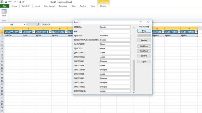Open Customize Quick Access Toolbar arrow
202x113 pixels.
coord(24,2)
